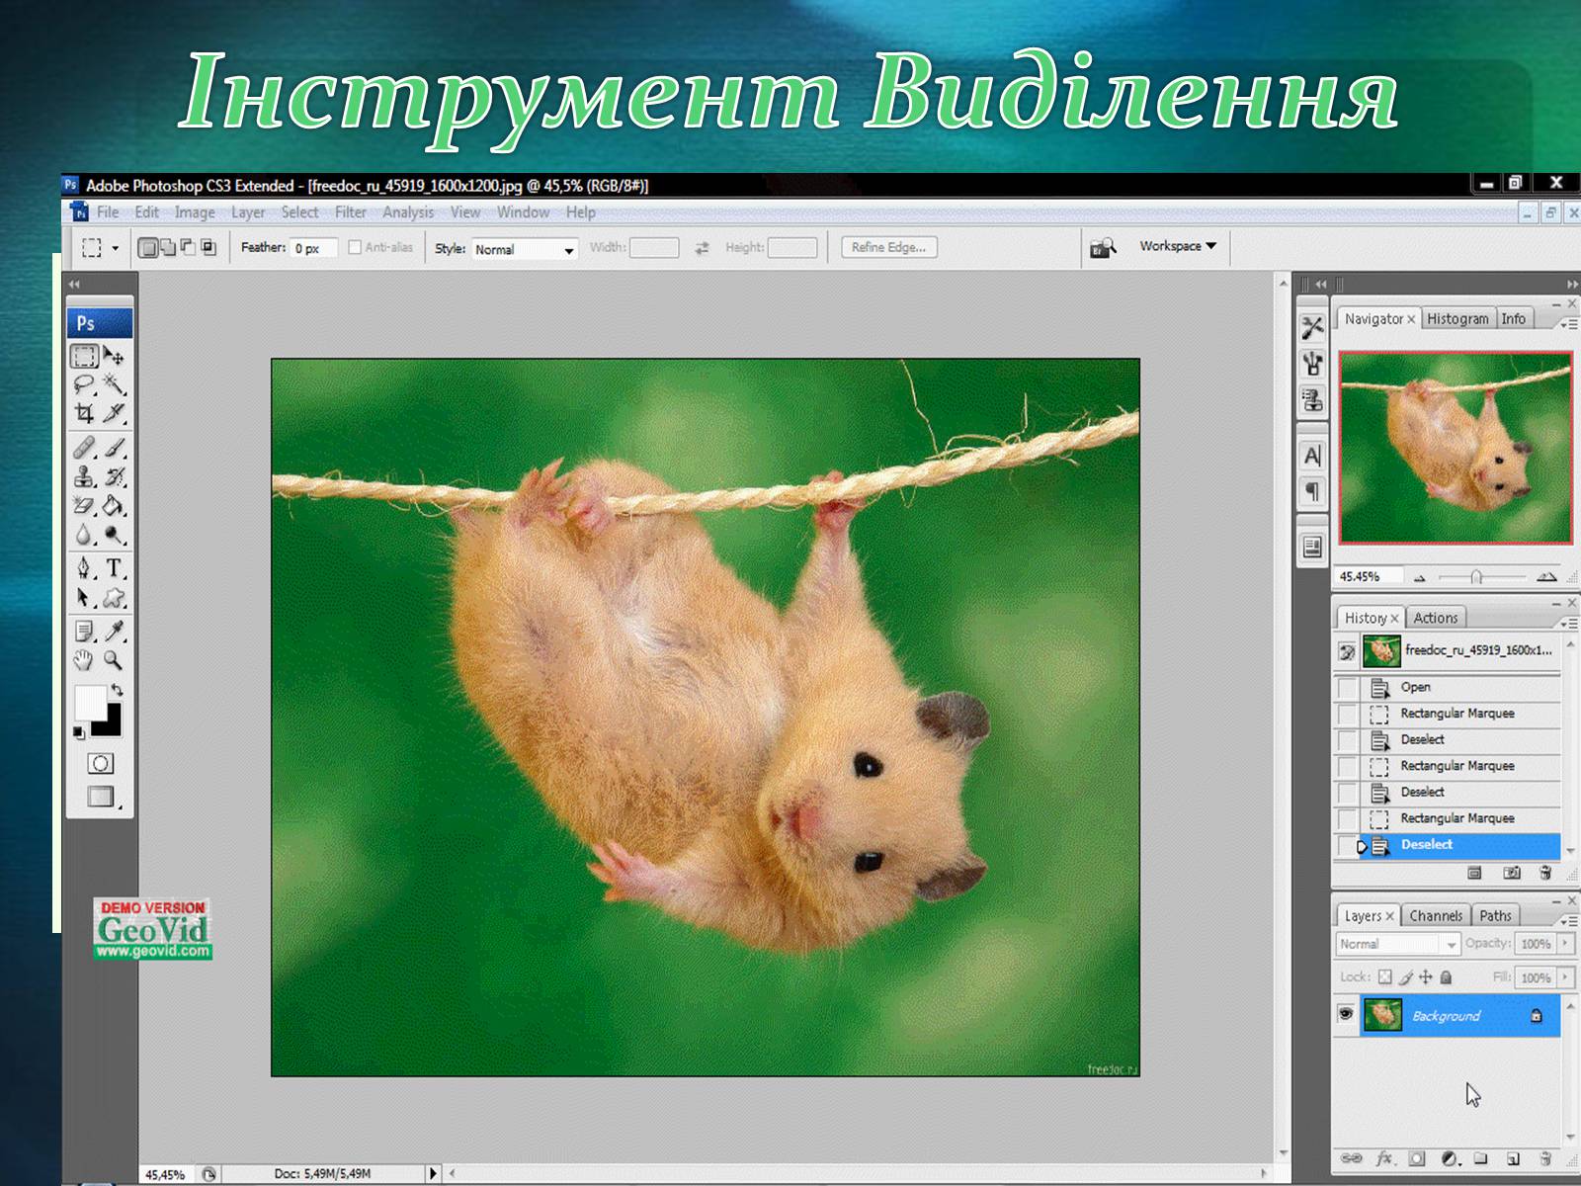Open the Character panel icon
Screen dimensions: 1581x1186
point(1312,456)
